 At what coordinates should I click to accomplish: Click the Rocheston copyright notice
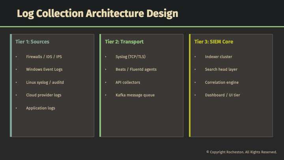point(241,152)
